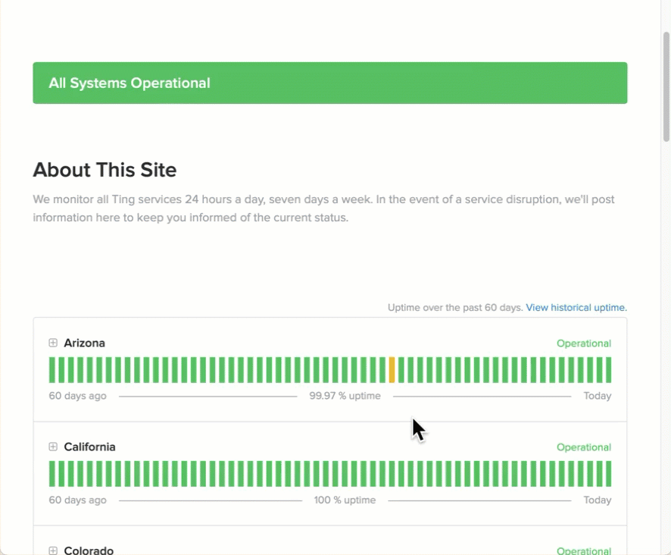This screenshot has height=555, width=671.
Task: Click the 100 % uptime value
Action: tap(345, 500)
